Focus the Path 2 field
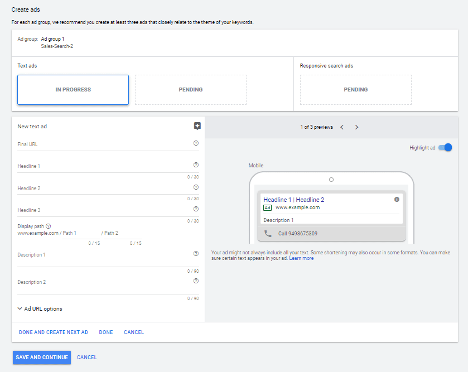The height and width of the screenshot is (372, 468). [123, 233]
